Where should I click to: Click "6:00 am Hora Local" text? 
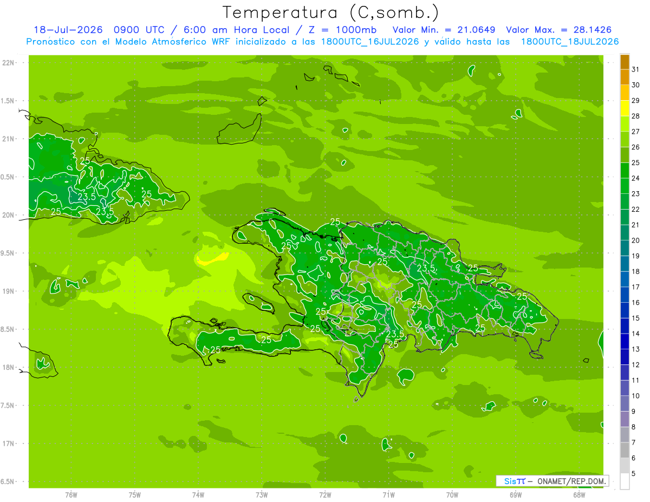238,30
